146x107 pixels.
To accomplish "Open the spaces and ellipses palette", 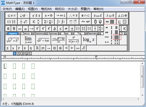I will 24,16.
